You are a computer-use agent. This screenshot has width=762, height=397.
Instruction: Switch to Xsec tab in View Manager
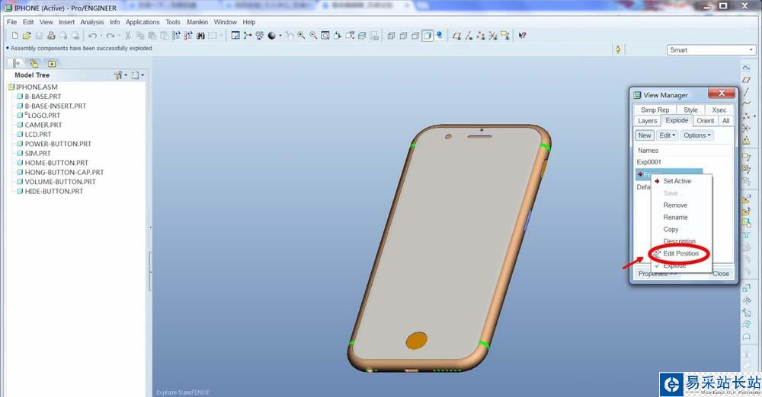[719, 110]
